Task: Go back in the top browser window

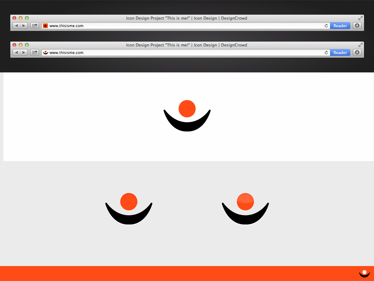Action: pos(16,26)
